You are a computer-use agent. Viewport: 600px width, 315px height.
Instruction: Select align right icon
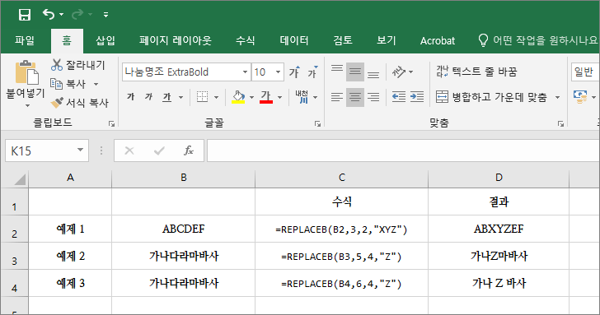coord(373,97)
